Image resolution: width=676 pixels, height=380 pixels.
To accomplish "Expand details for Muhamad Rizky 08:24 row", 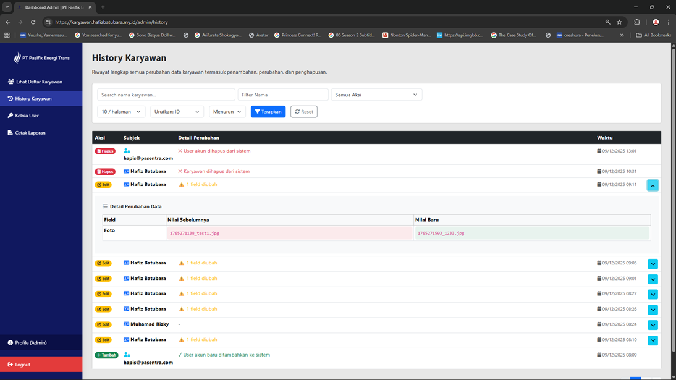I will coord(653,325).
